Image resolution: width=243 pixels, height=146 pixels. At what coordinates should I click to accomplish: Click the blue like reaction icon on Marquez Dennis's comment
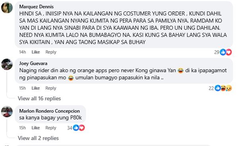(x=223, y=52)
